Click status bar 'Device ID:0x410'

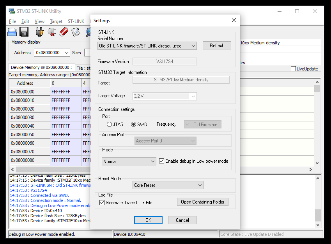click(165, 234)
